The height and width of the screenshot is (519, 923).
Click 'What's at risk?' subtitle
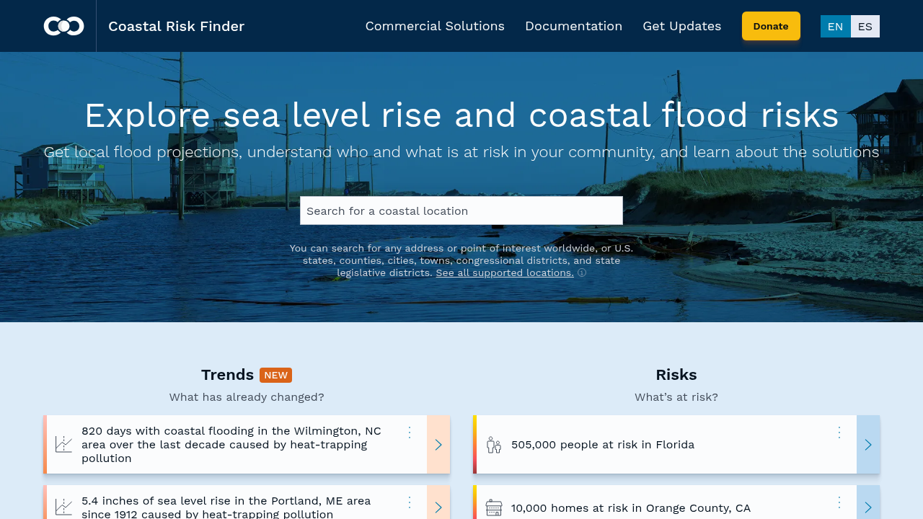[676, 397]
